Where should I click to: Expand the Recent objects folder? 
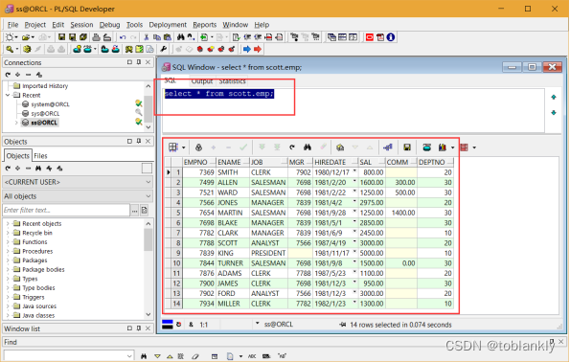(x=8, y=223)
